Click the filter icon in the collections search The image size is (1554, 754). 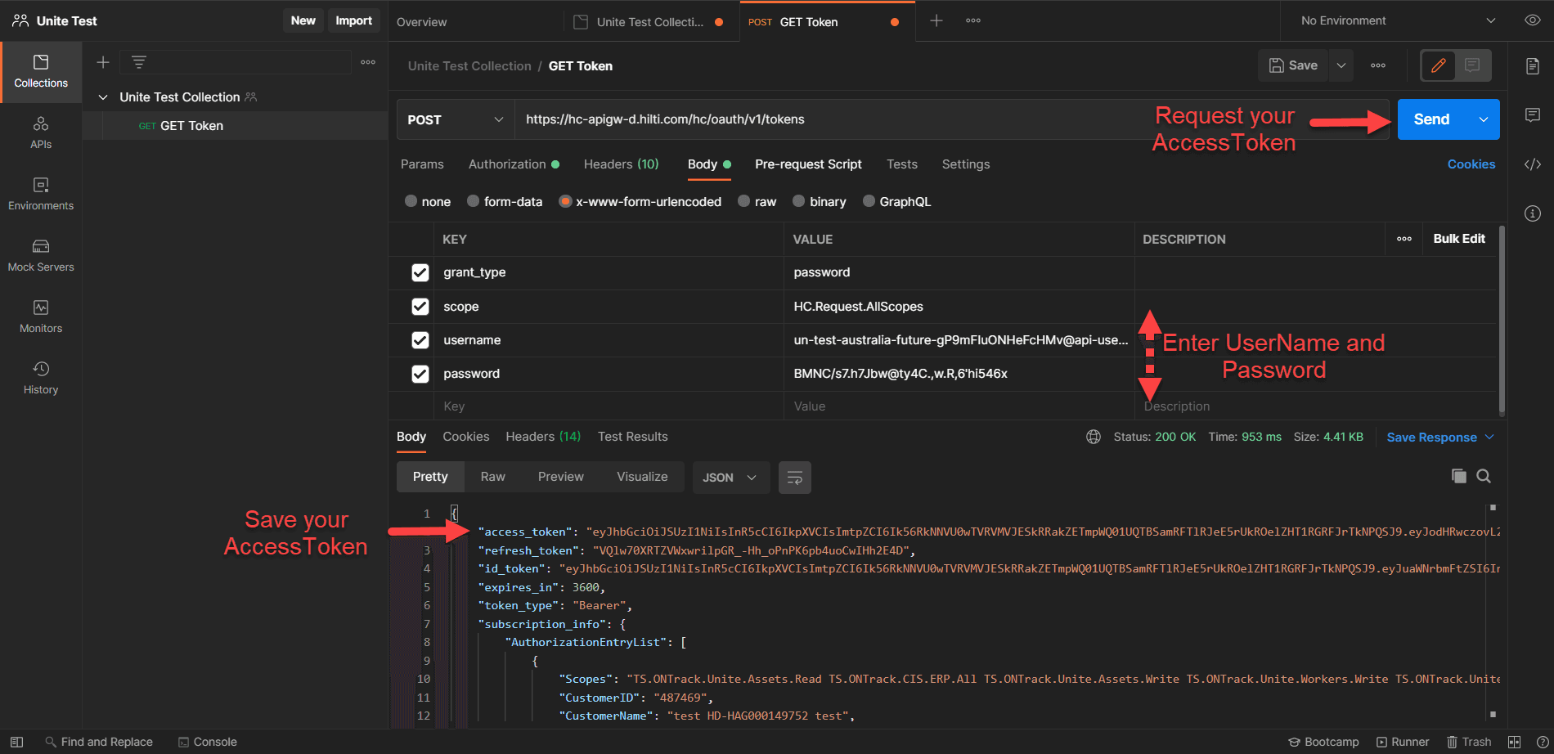coord(139,62)
